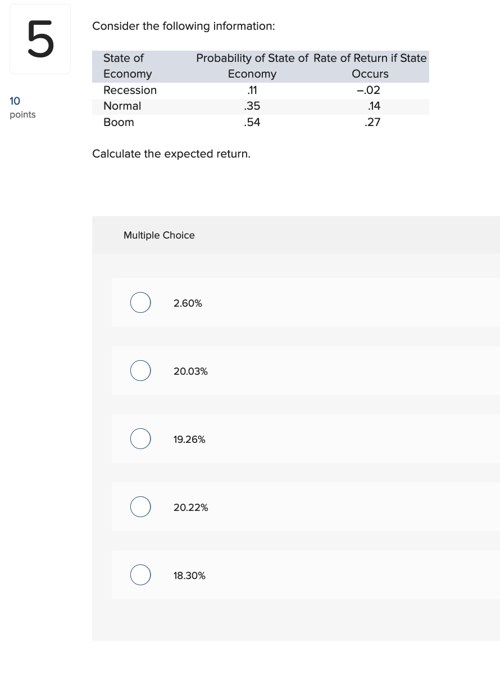Choose the 20.03% answer option
The width and height of the screenshot is (500, 673).
(140, 371)
